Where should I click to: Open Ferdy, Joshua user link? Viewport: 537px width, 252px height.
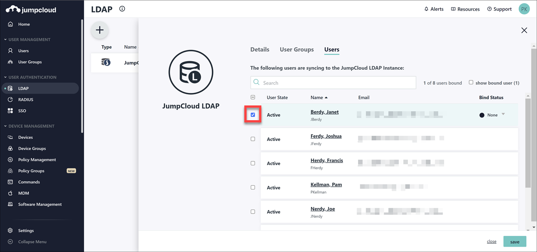point(326,136)
